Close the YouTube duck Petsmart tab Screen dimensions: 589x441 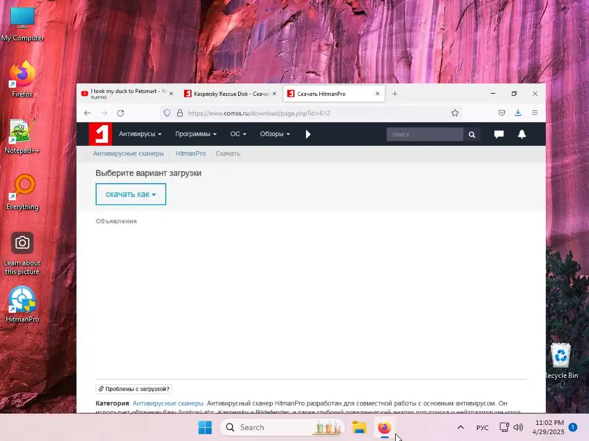coord(171,94)
